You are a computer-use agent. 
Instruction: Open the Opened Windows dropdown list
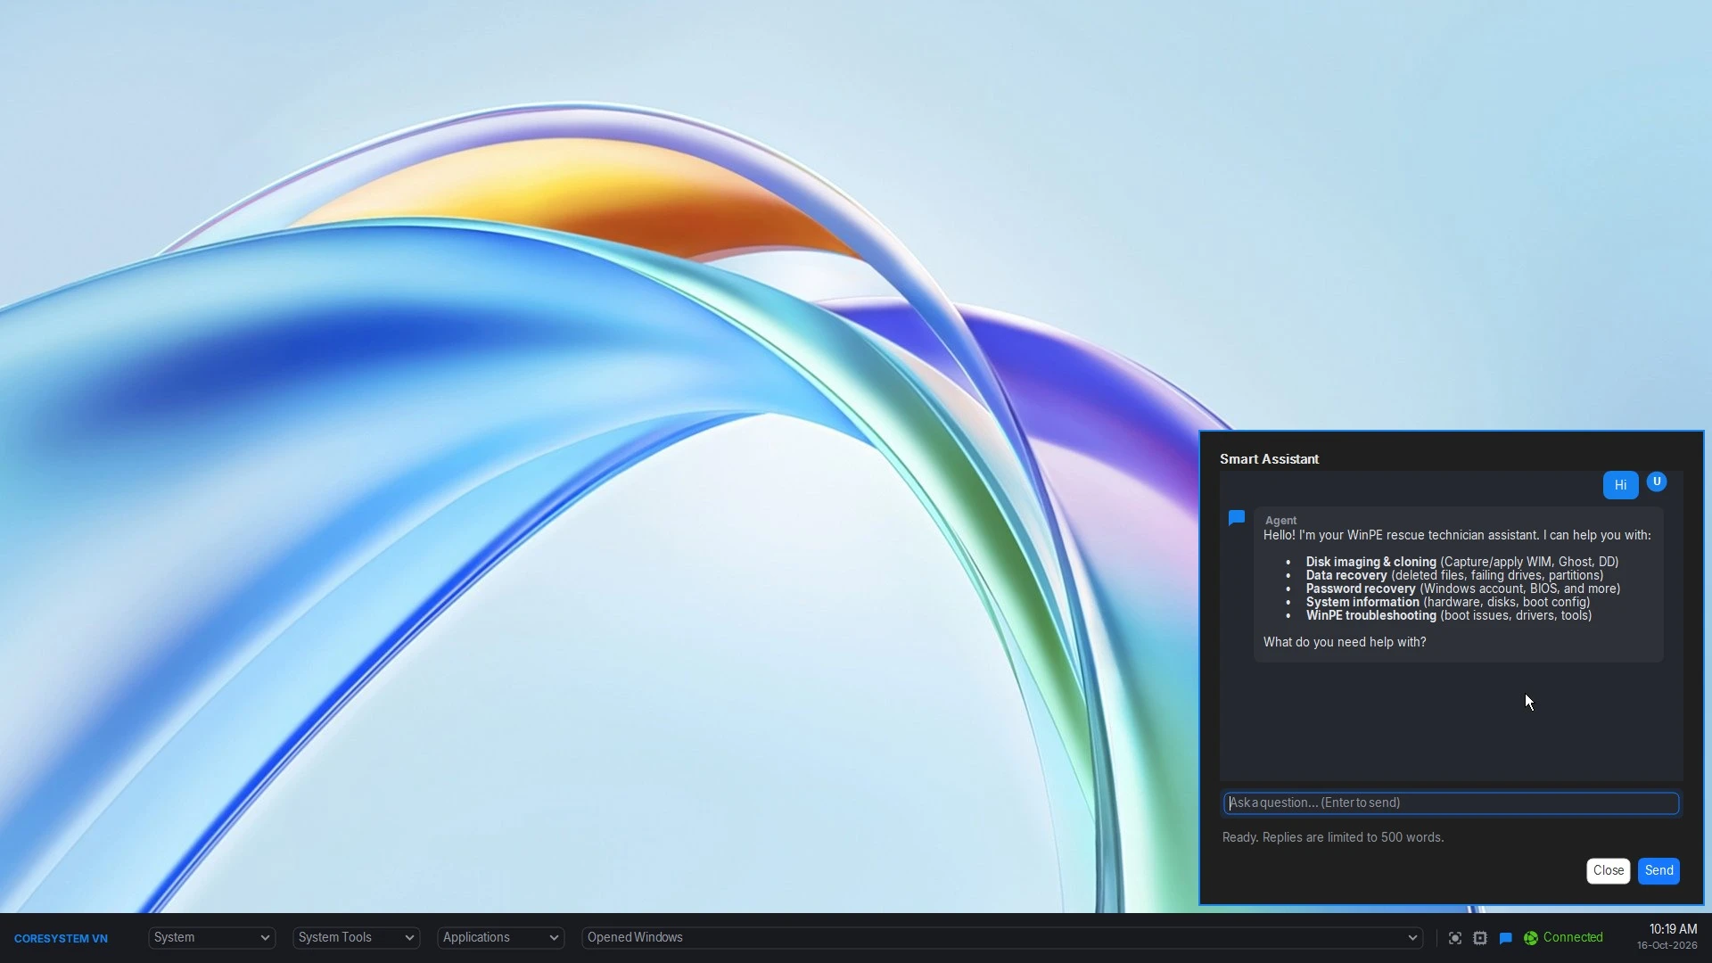[1002, 937]
